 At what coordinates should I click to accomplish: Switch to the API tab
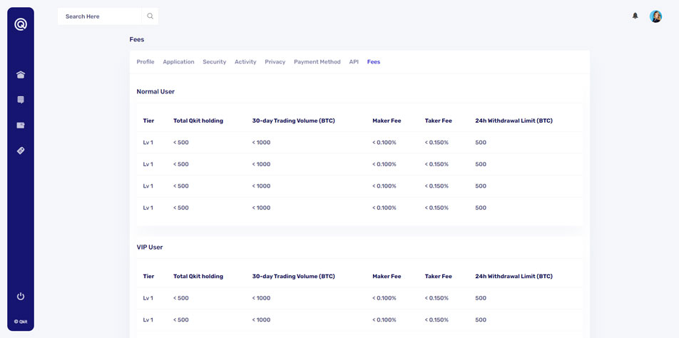(x=354, y=62)
